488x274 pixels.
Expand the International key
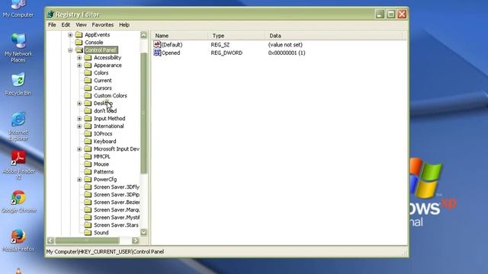click(x=79, y=126)
